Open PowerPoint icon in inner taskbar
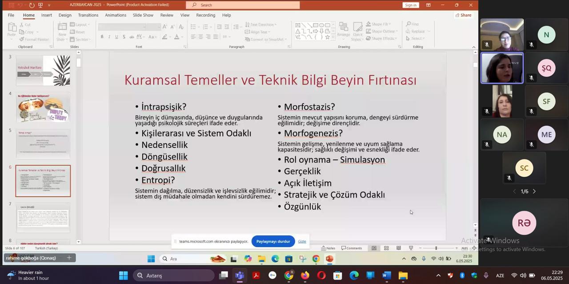569x284 pixels. click(329, 259)
